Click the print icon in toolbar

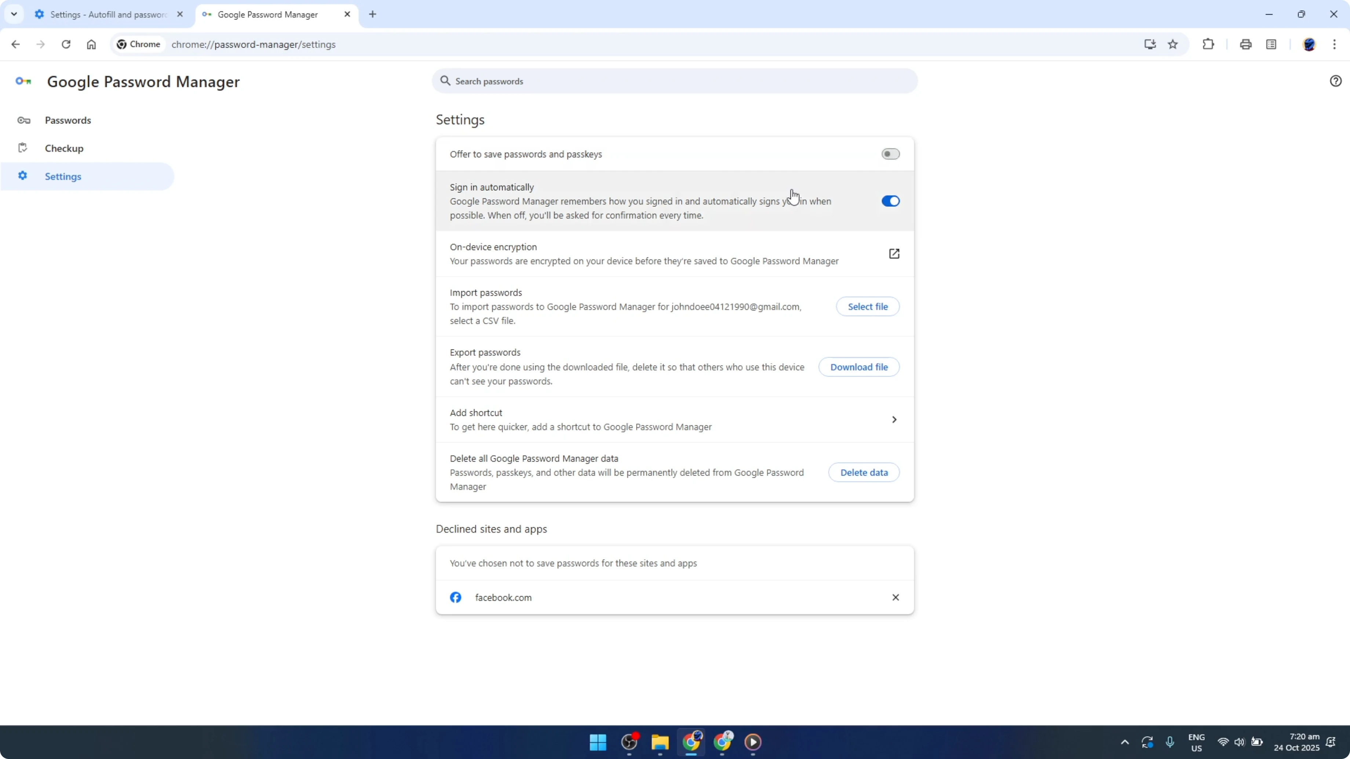1246,44
